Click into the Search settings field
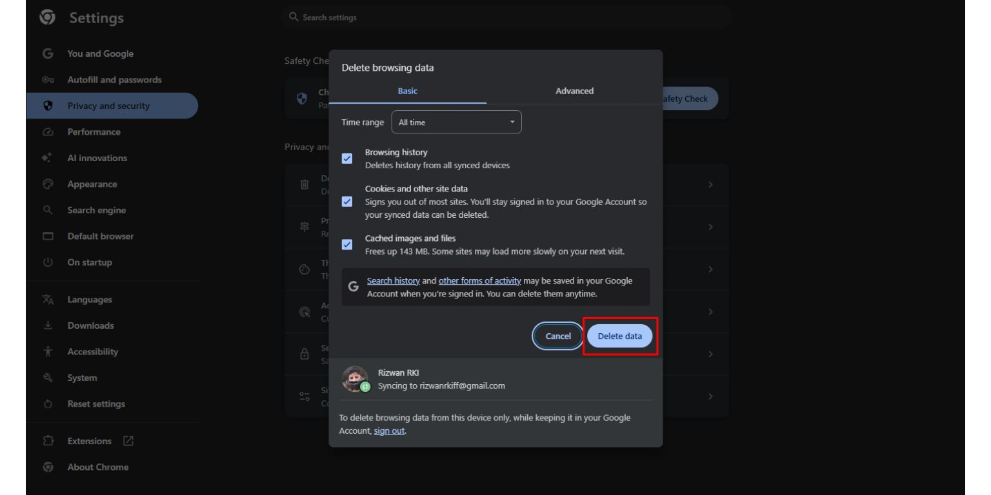 pos(506,17)
